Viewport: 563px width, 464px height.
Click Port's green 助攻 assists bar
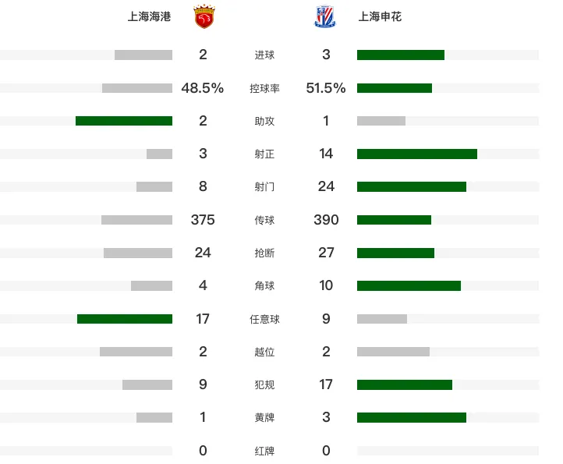coord(124,121)
